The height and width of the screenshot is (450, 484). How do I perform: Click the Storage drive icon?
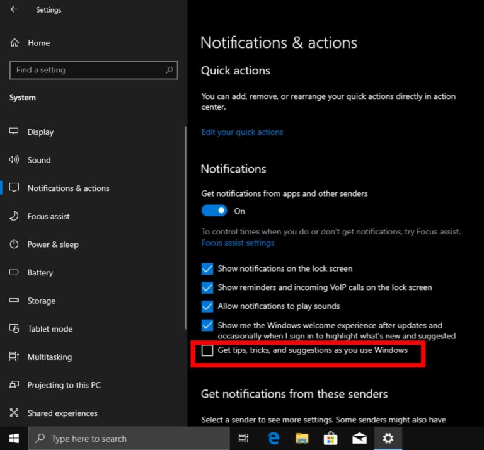point(14,300)
